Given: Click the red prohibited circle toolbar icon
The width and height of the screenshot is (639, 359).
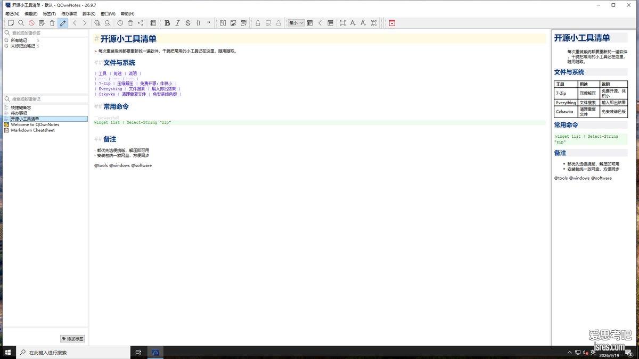Looking at the screenshot, I should click(x=31, y=23).
